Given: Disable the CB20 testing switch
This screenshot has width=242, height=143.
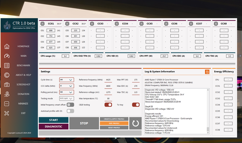Looking at the screenshot, I should tap(108, 105).
